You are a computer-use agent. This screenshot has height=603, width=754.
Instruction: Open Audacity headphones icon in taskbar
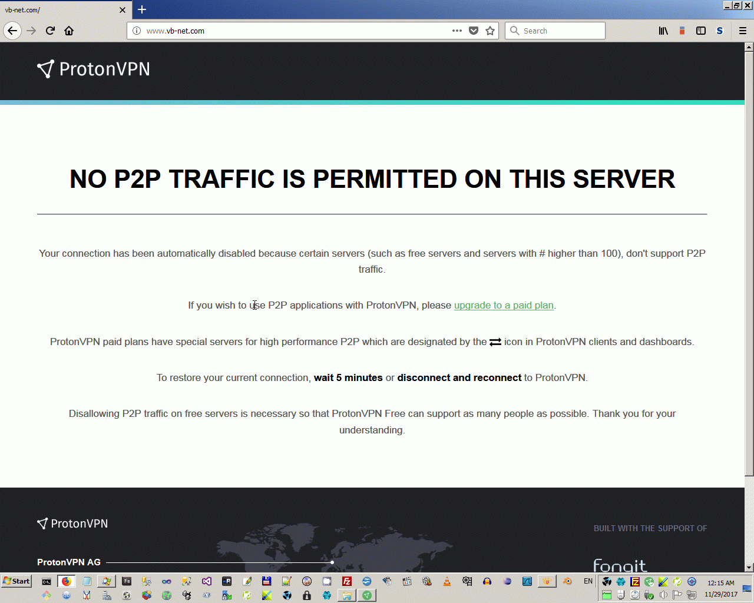click(x=487, y=581)
